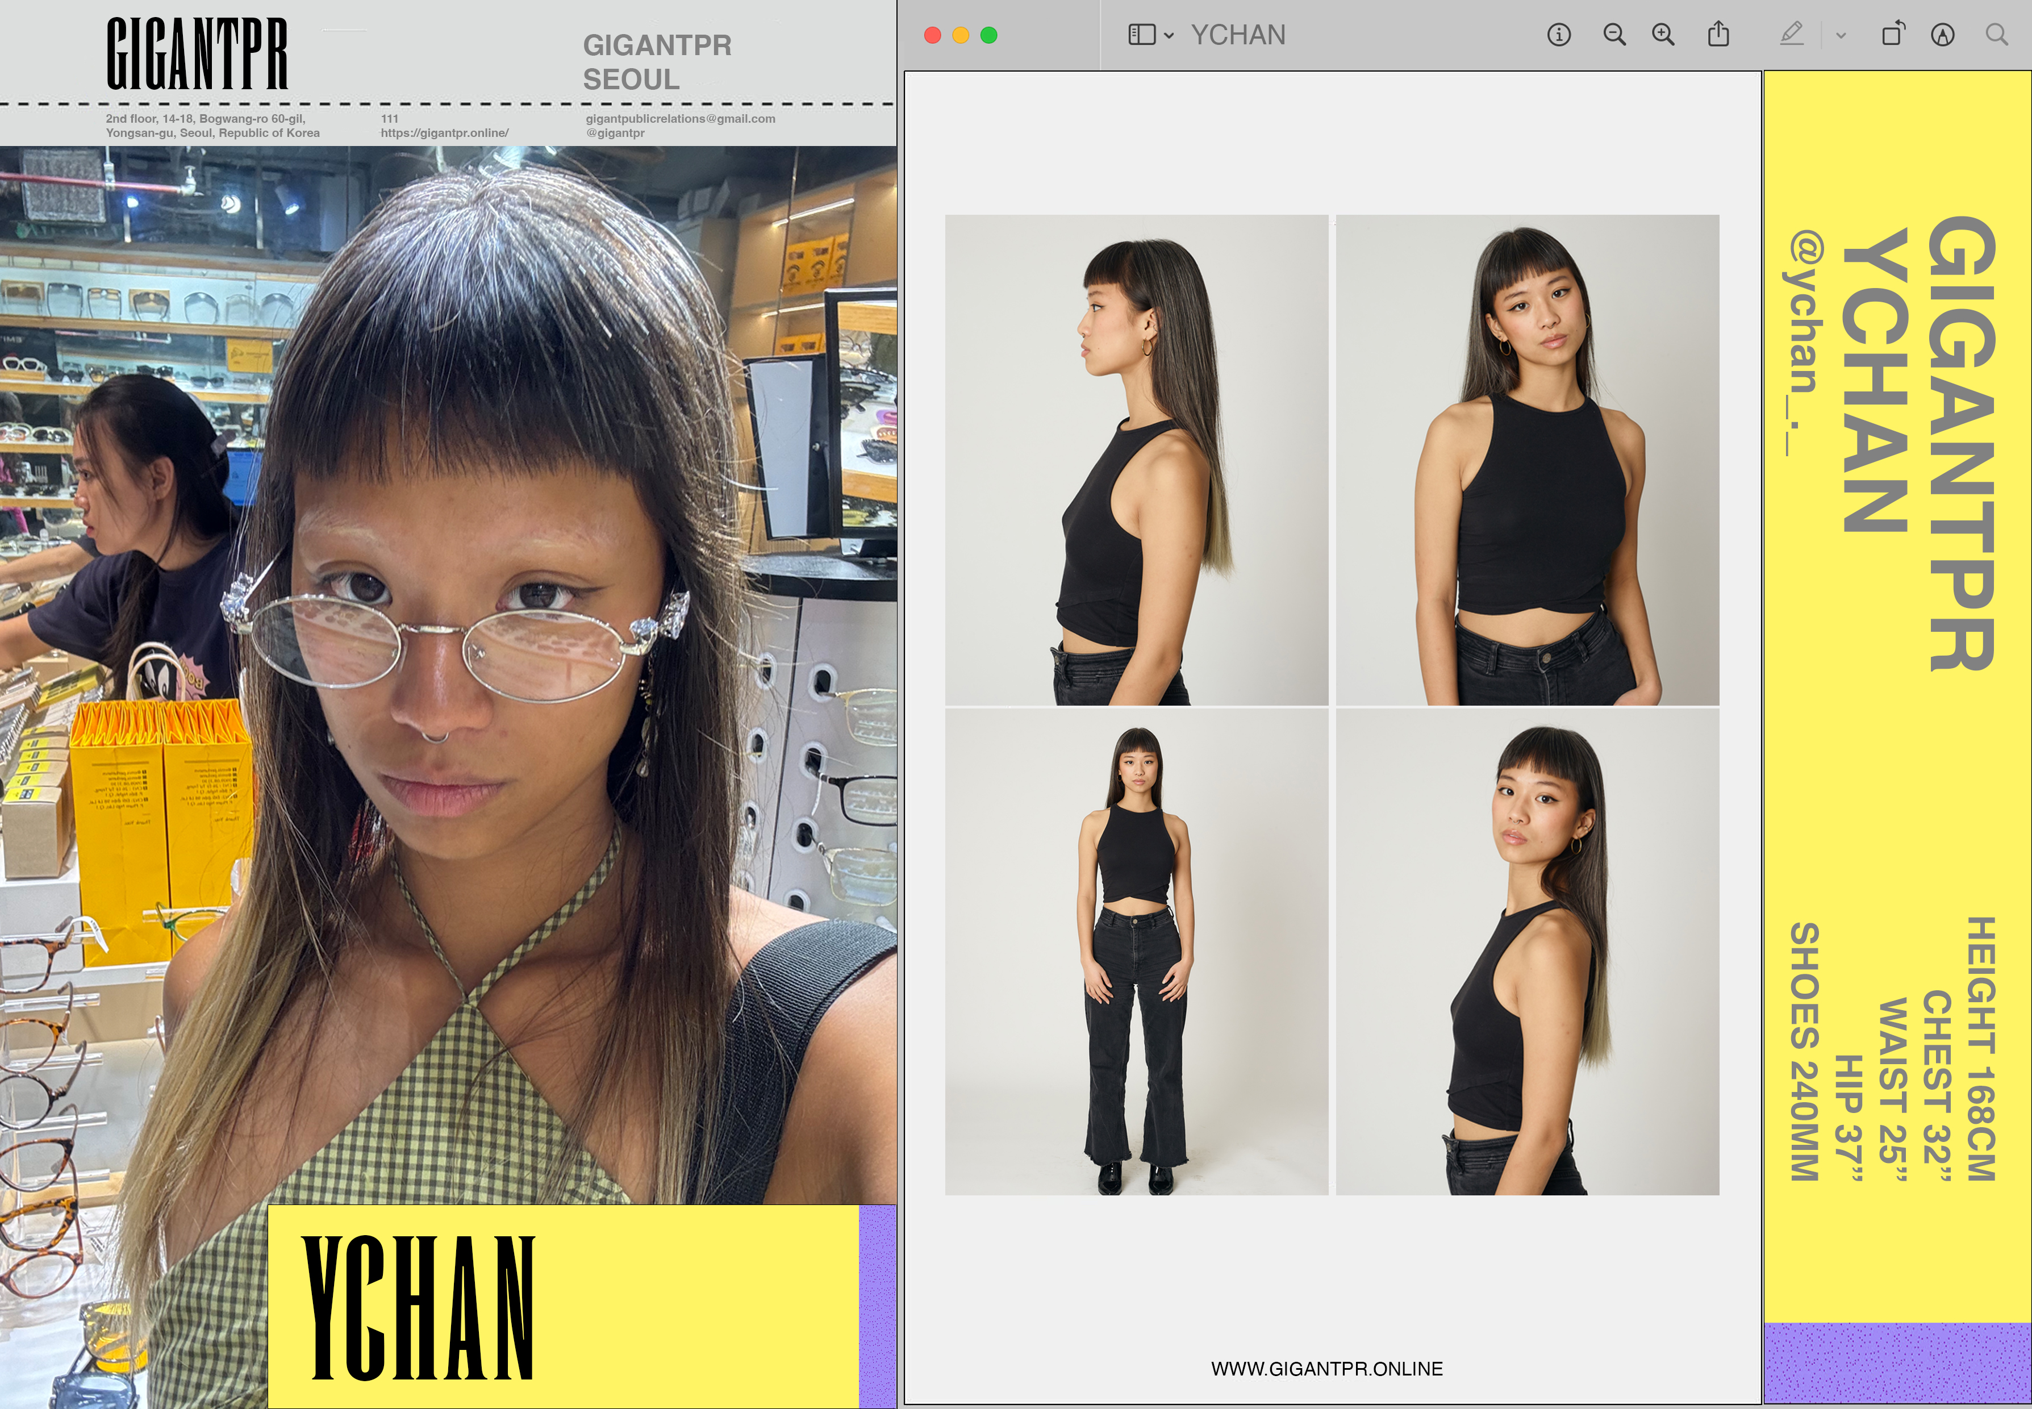Screen dimensions: 2032x1409
Task: Click the YCHAN window title
Action: [1238, 35]
